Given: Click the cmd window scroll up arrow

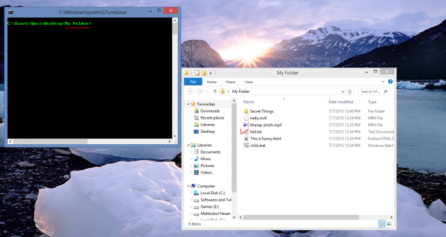Looking at the screenshot, I should click(175, 21).
